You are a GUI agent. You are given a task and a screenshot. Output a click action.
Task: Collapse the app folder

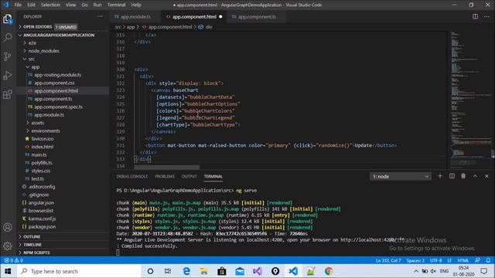pos(35,67)
